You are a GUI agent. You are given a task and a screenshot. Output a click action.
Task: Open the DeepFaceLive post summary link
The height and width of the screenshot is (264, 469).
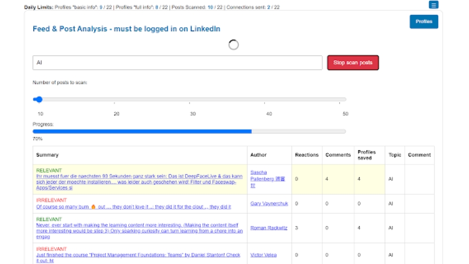pos(139,182)
